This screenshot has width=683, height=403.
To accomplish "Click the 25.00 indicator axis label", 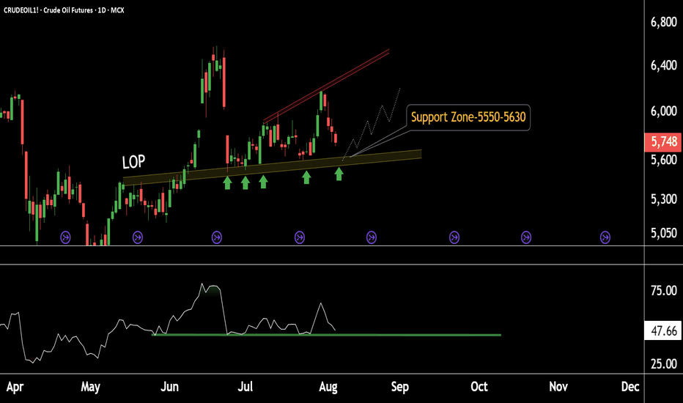I will coord(664,363).
